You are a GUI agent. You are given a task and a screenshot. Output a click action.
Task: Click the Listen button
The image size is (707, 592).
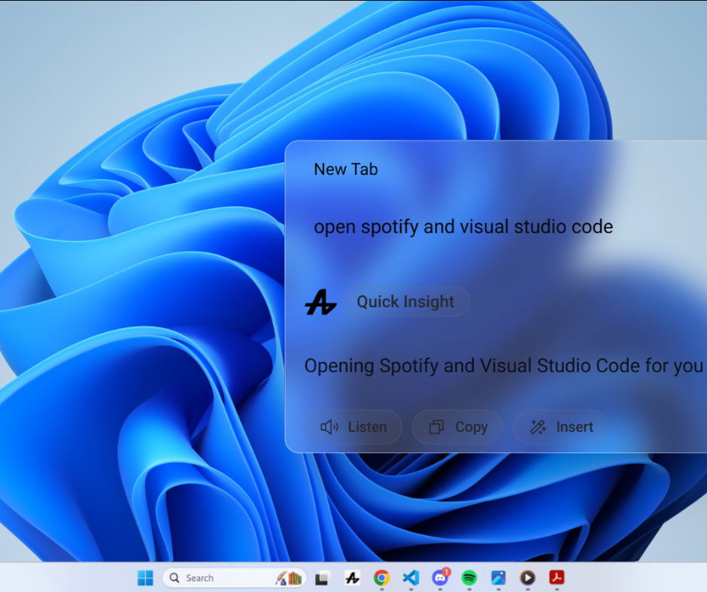[353, 427]
